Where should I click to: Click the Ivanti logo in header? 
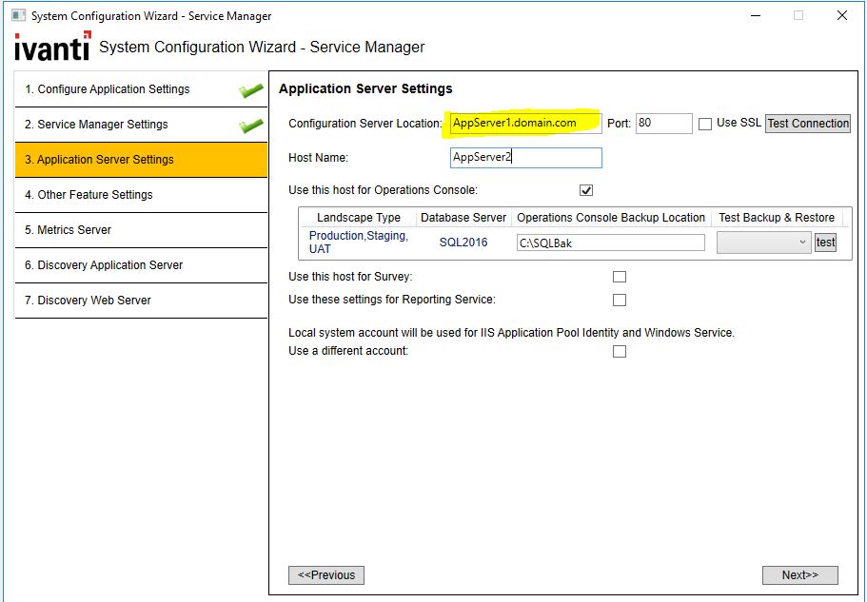(x=52, y=47)
